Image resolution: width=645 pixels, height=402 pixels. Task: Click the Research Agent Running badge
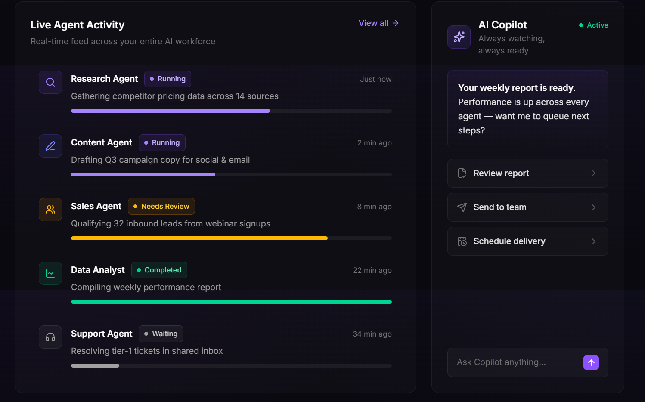(167, 79)
